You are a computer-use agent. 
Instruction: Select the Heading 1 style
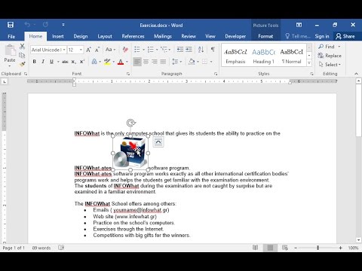(x=263, y=56)
